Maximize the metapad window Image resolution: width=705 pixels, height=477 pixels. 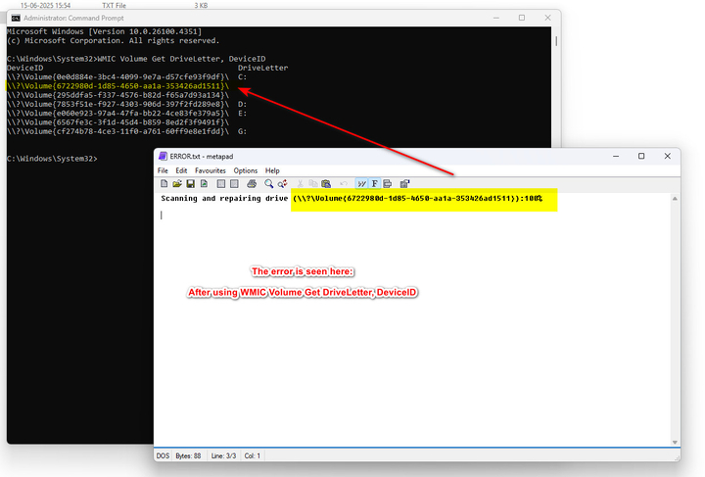[641, 156]
